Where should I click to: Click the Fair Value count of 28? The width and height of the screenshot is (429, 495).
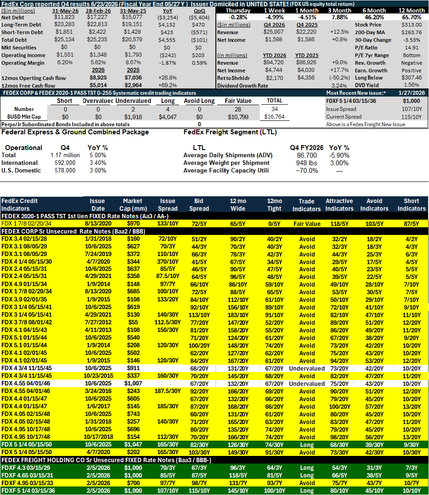[238, 109]
